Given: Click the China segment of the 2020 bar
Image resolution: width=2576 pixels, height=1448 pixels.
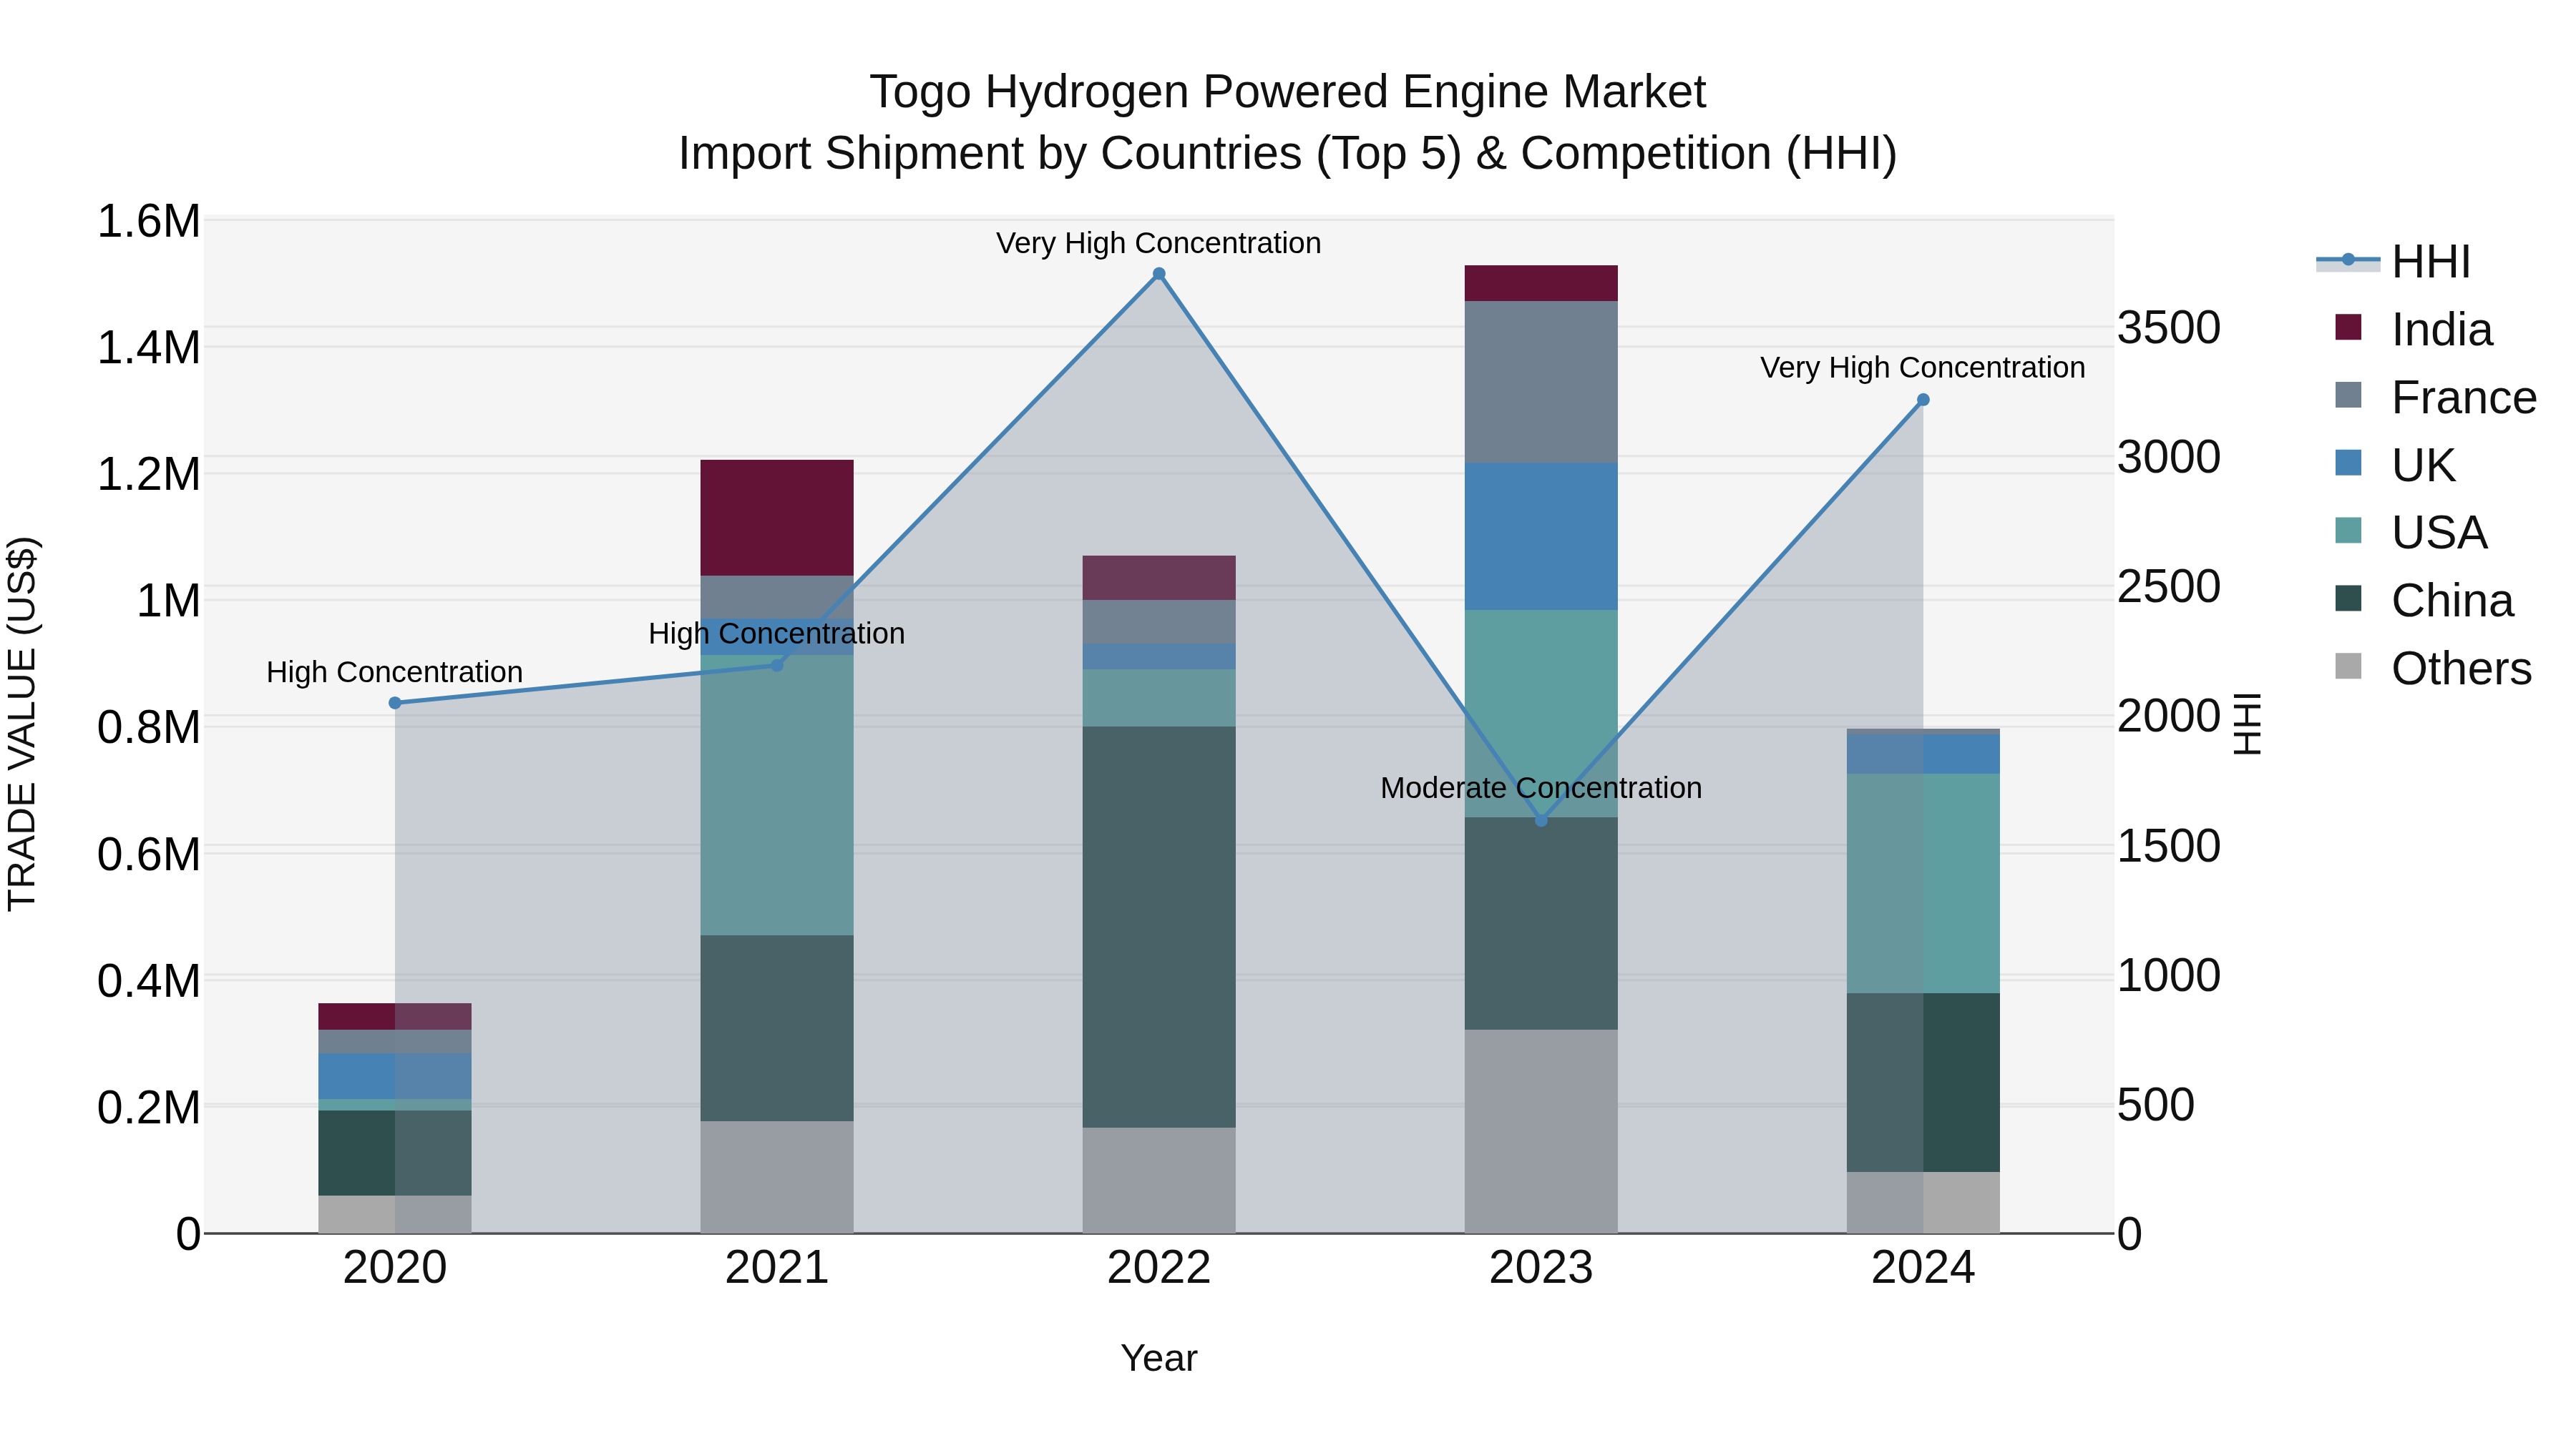Looking at the screenshot, I should point(395,1153).
